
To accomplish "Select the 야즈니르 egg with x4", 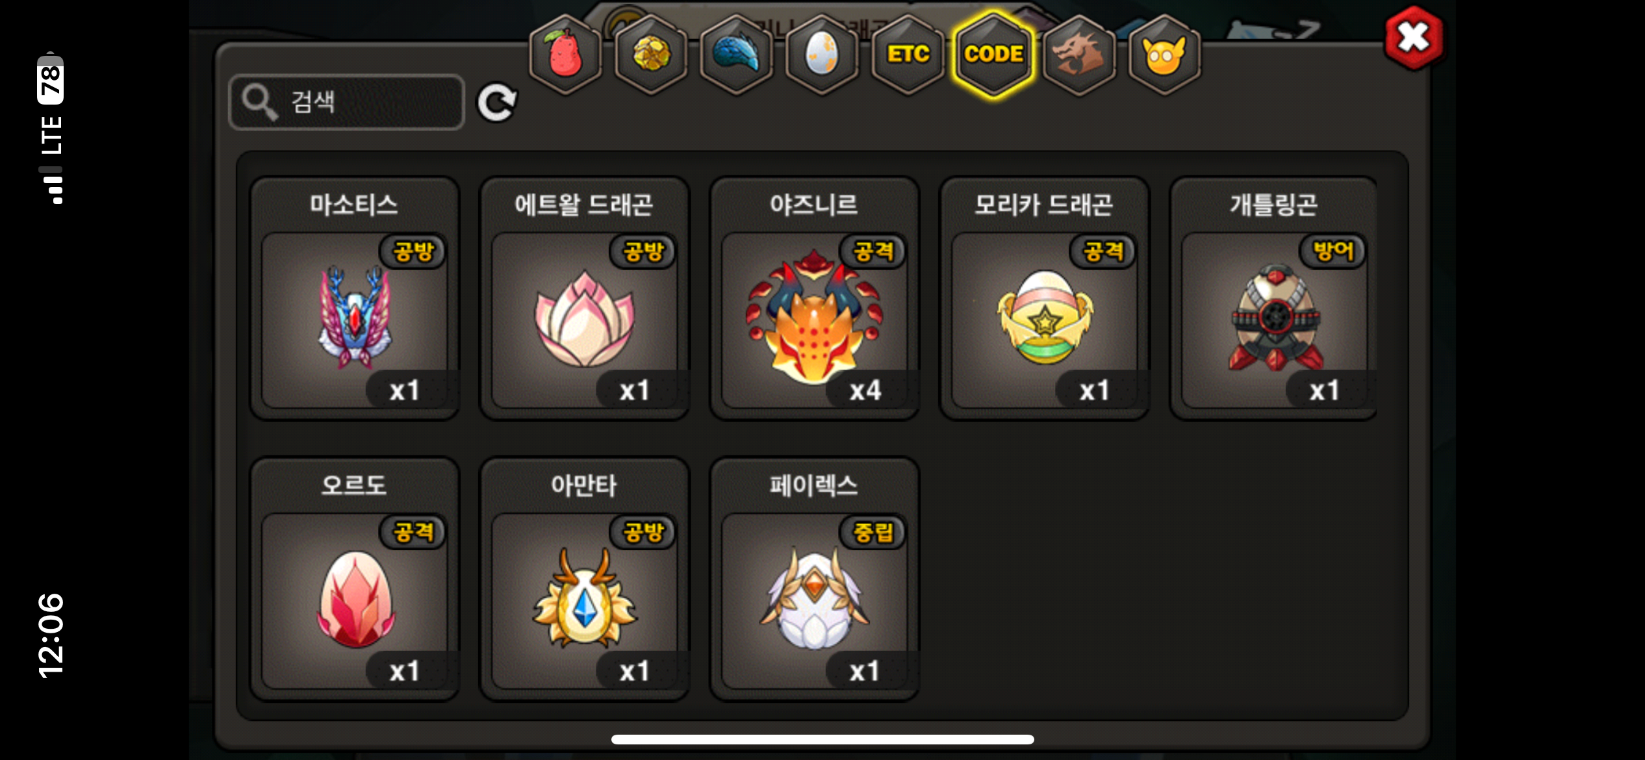I will click(x=815, y=299).
